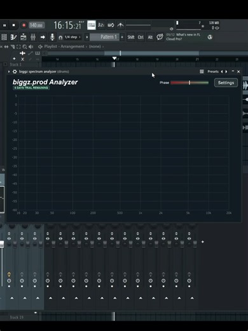Toggle the Ctrl key button
The image size is (248, 331).
pyautogui.click(x=141, y=38)
